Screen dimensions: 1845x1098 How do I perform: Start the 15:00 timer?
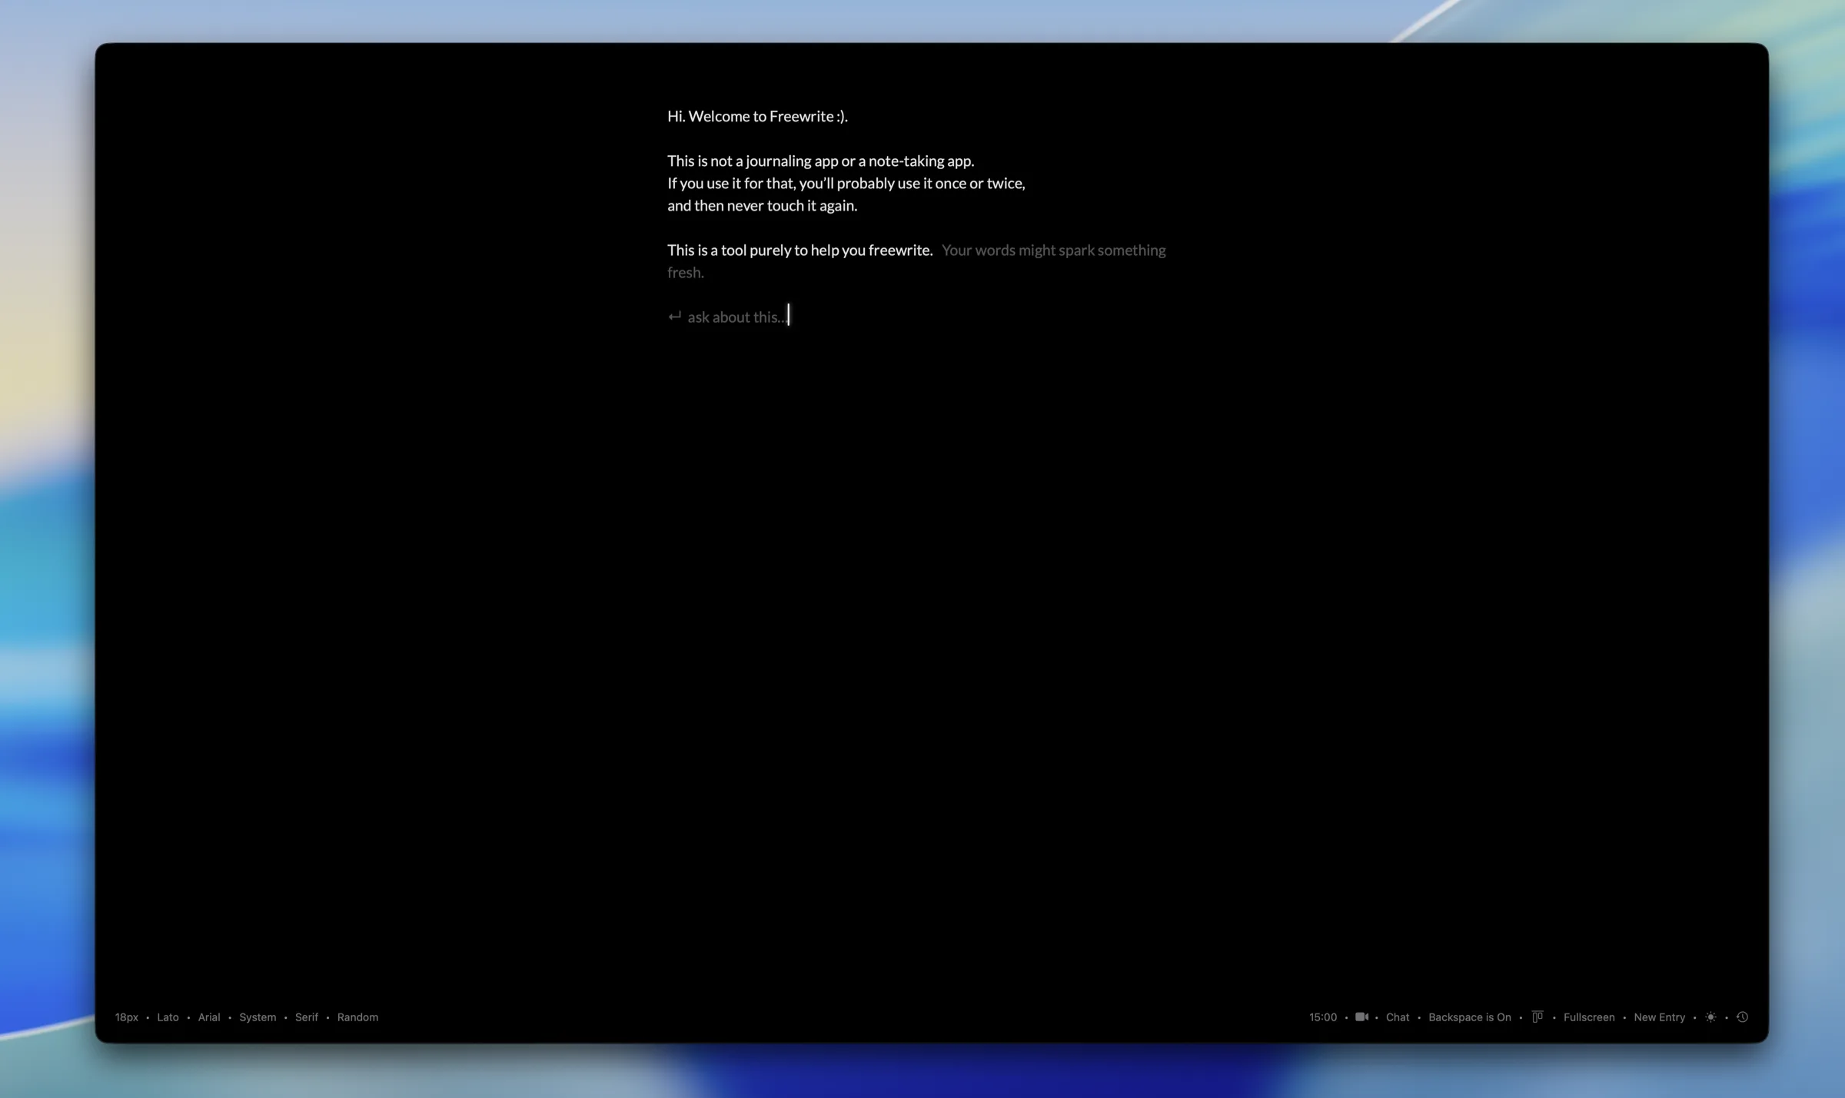click(x=1323, y=1017)
